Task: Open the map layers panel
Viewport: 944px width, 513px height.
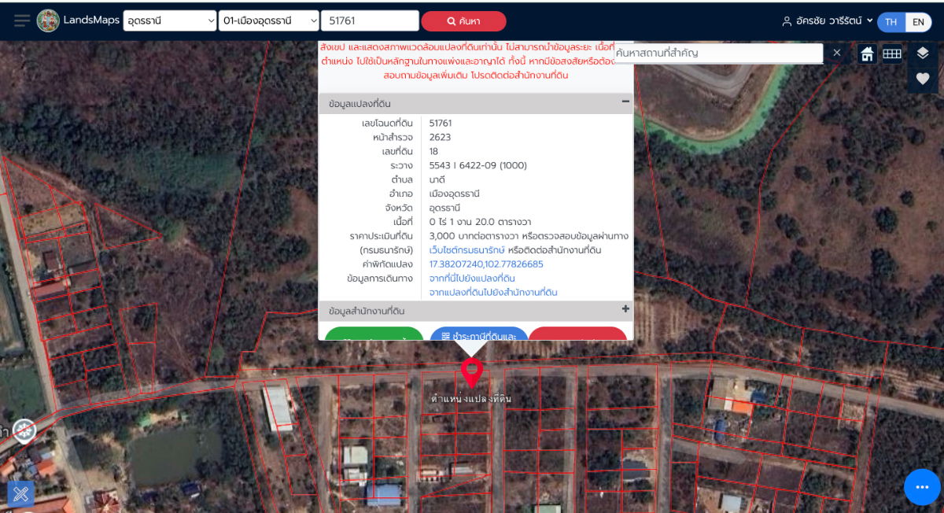Action: pyautogui.click(x=923, y=54)
